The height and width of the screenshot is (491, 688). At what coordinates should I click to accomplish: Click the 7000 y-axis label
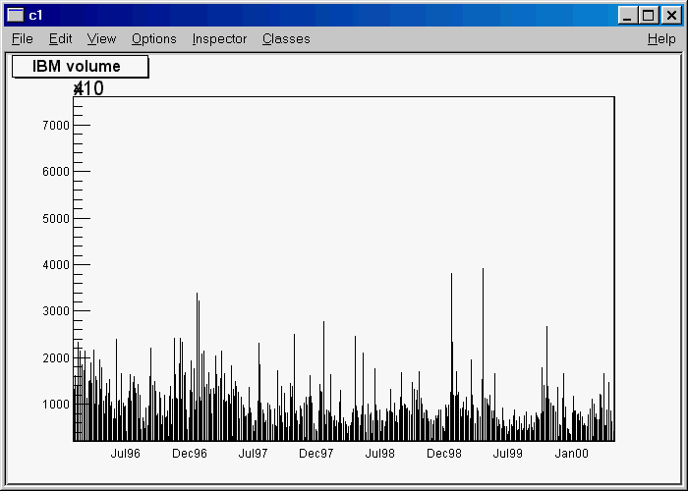56,125
